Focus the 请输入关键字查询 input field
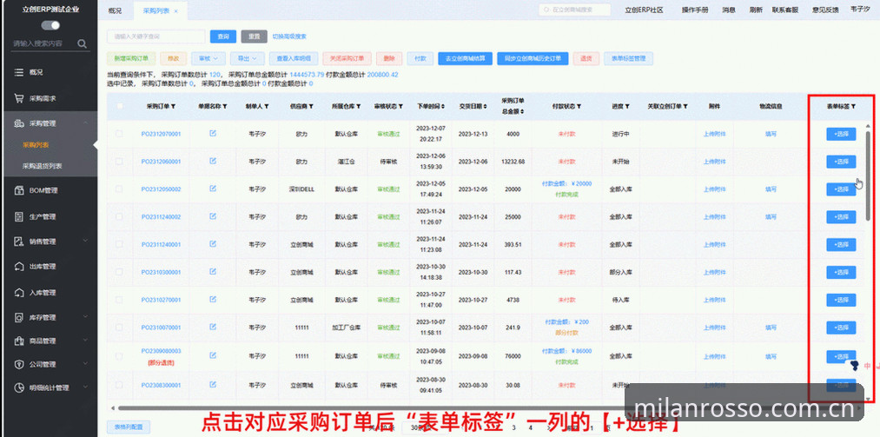 [156, 36]
